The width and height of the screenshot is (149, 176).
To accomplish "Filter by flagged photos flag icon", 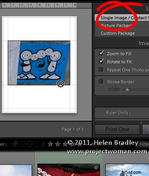I will 15,144.
